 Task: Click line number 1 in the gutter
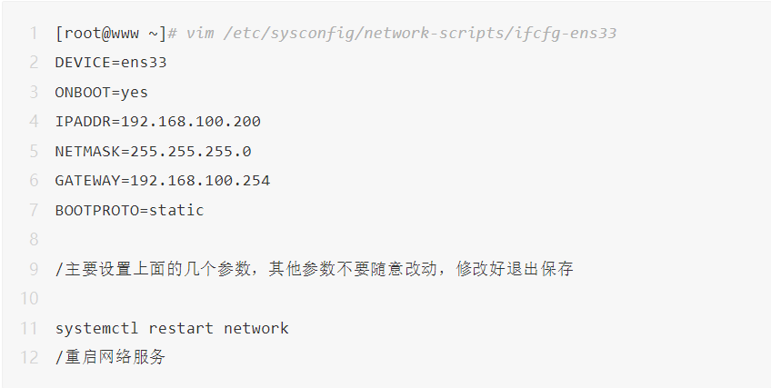[x=34, y=34]
